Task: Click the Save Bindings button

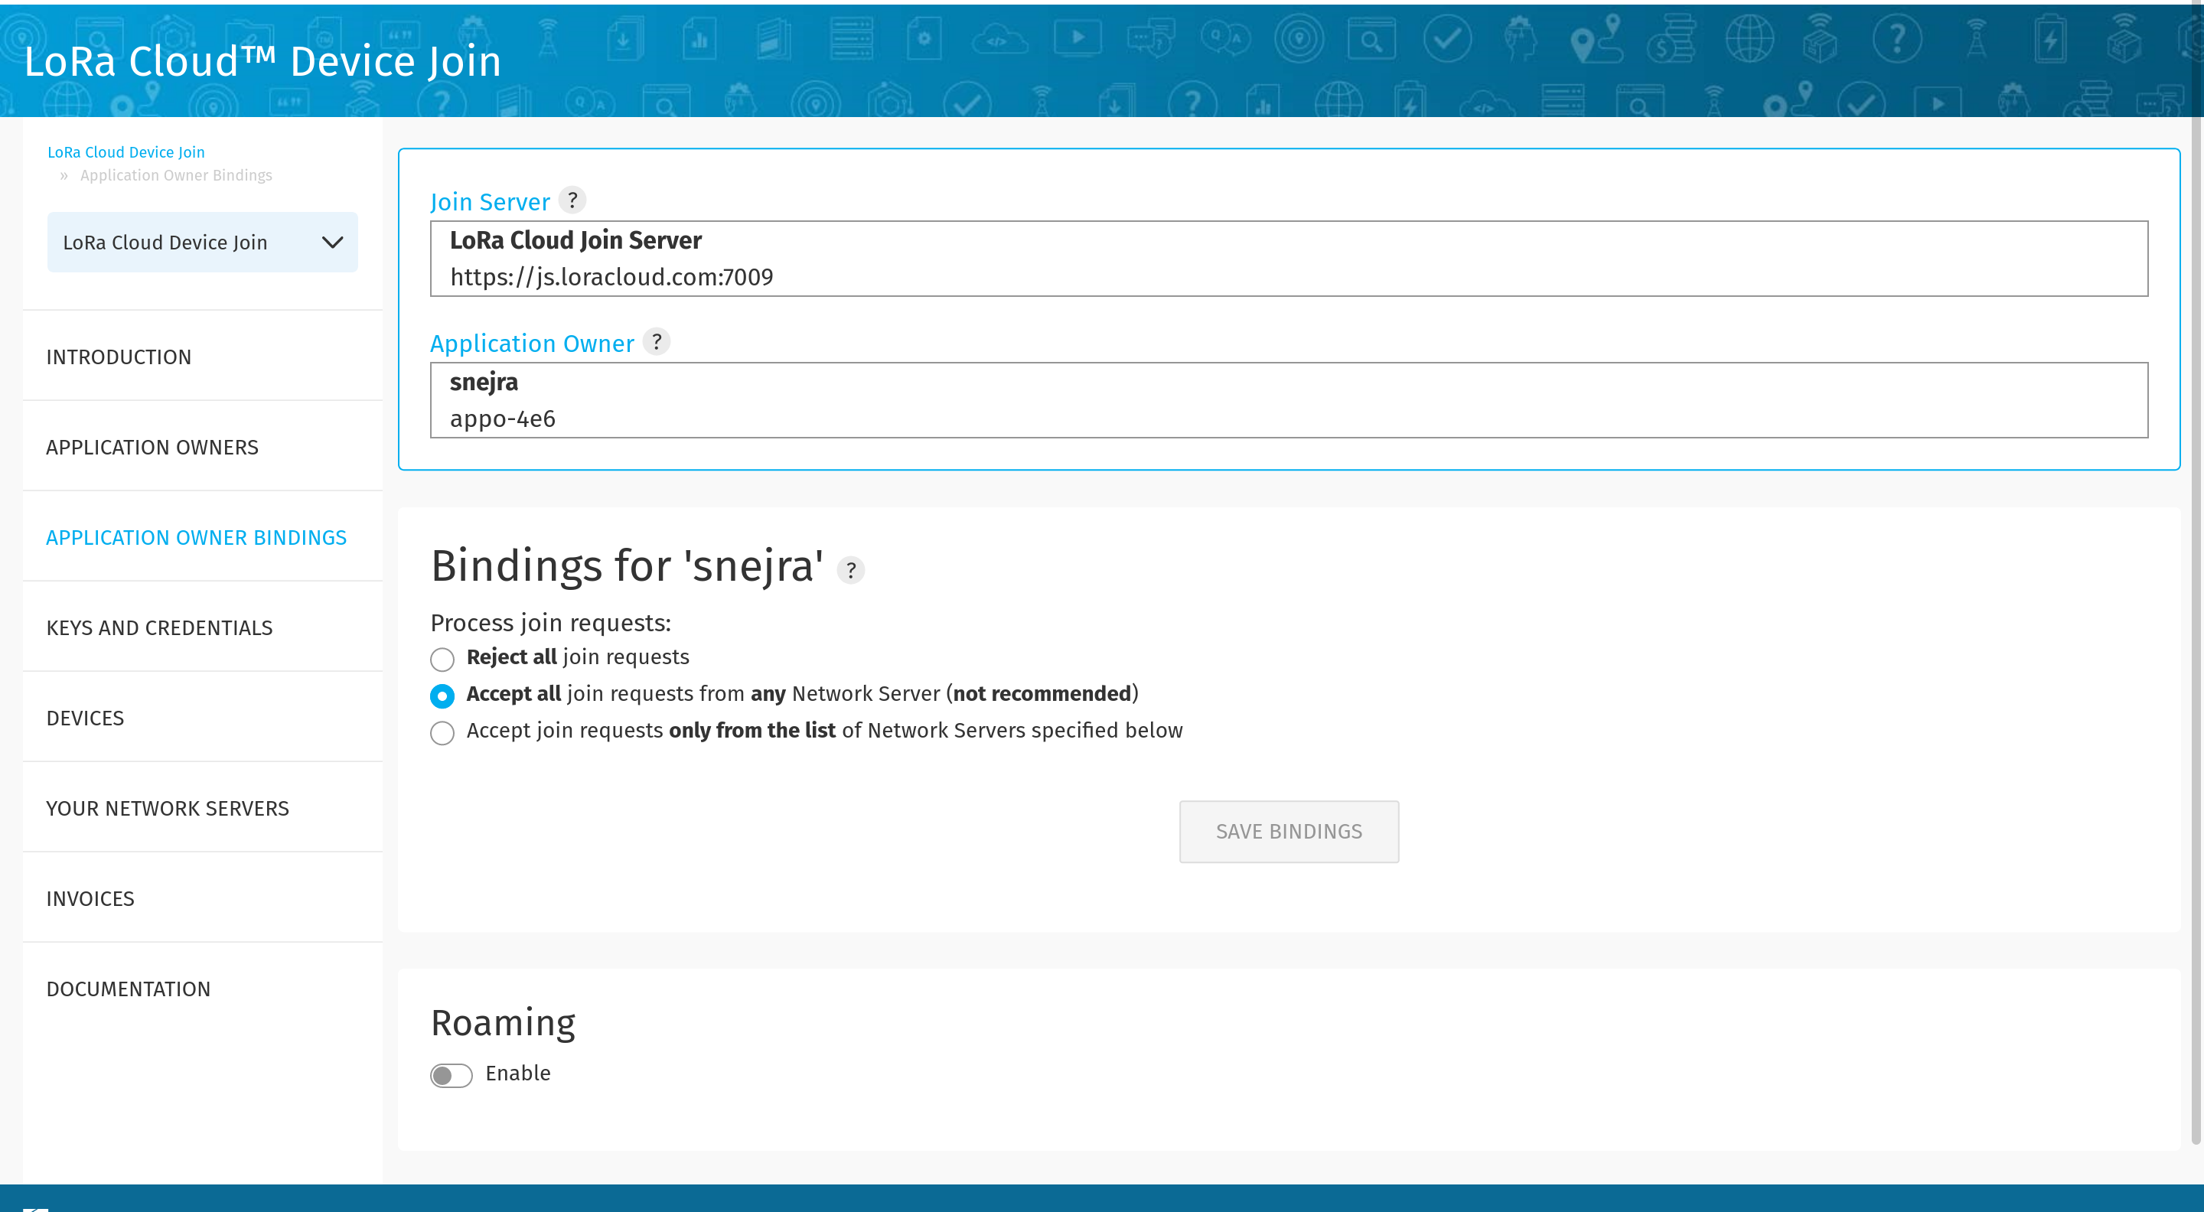Action: tap(1289, 832)
